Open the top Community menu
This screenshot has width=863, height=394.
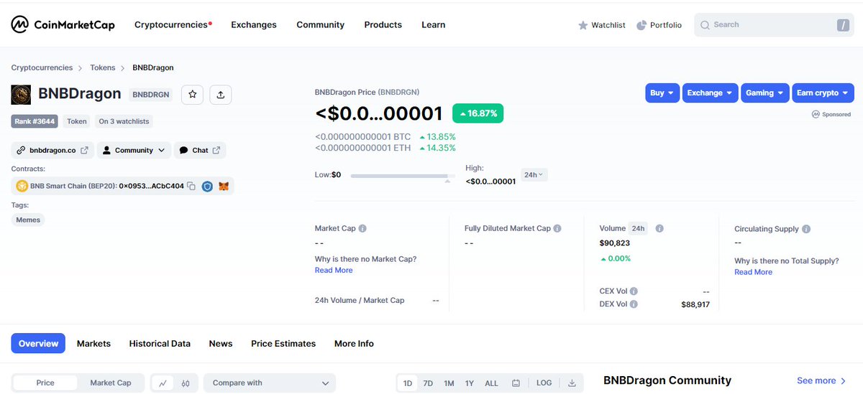pos(320,24)
